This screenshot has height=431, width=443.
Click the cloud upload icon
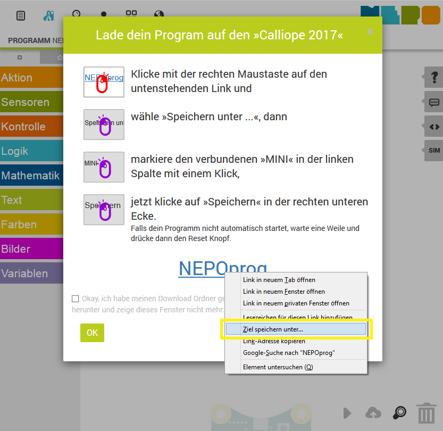coord(373,413)
